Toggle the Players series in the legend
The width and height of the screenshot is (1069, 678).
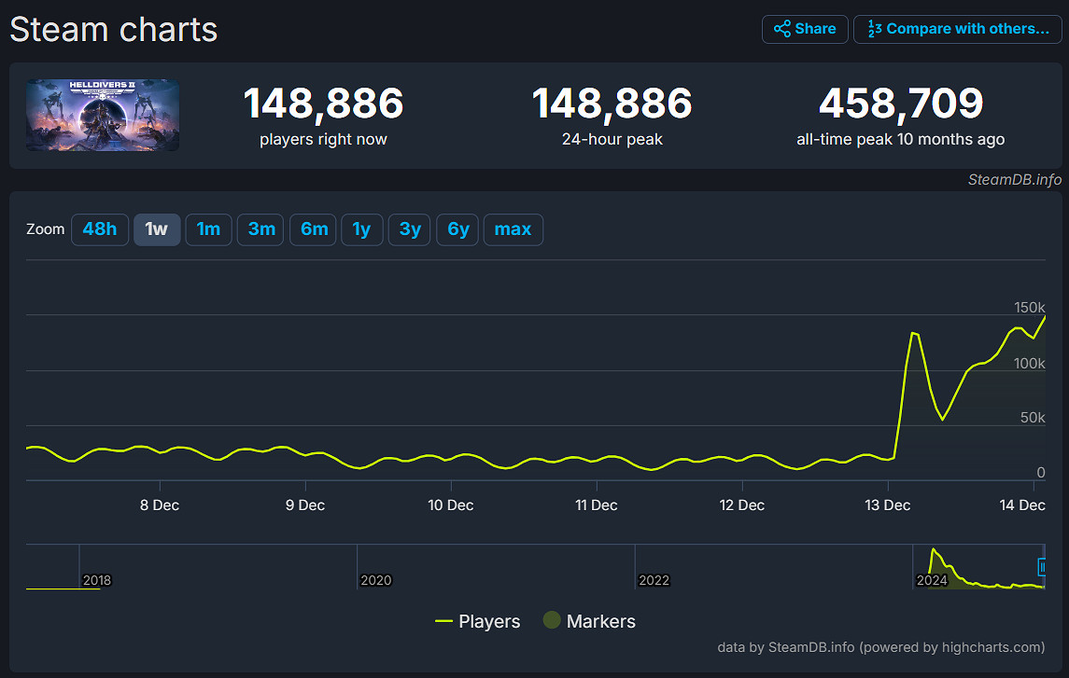[477, 621]
